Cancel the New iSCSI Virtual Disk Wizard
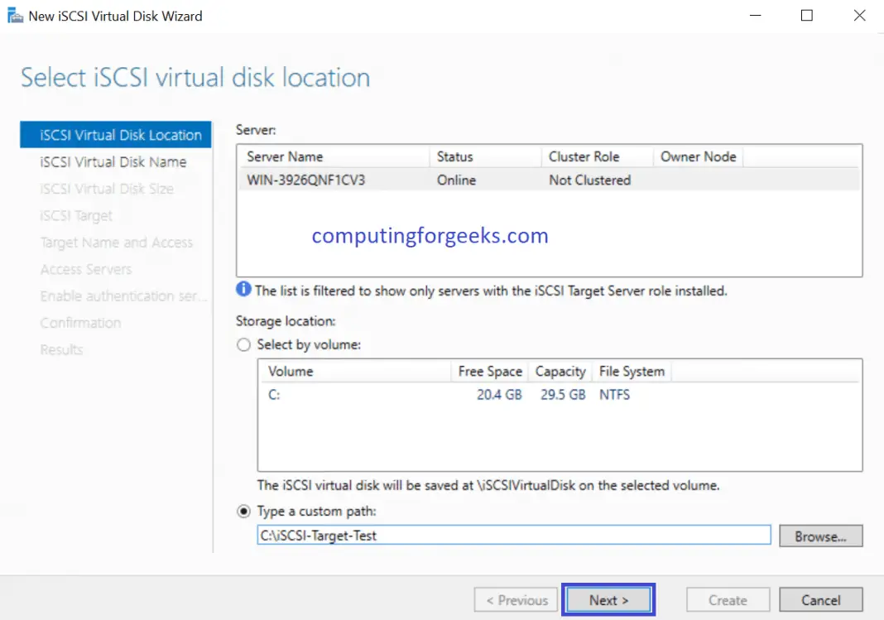This screenshot has width=884, height=620. point(820,598)
